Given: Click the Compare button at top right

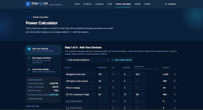Looking at the screenshot, I should coord(170,4).
